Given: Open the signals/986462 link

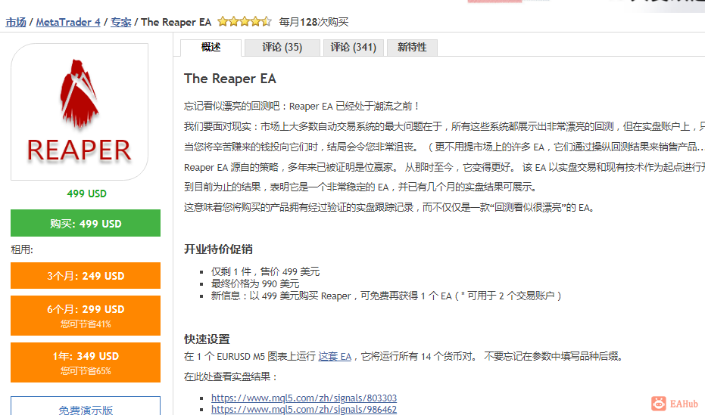Looking at the screenshot, I should tap(304, 409).
